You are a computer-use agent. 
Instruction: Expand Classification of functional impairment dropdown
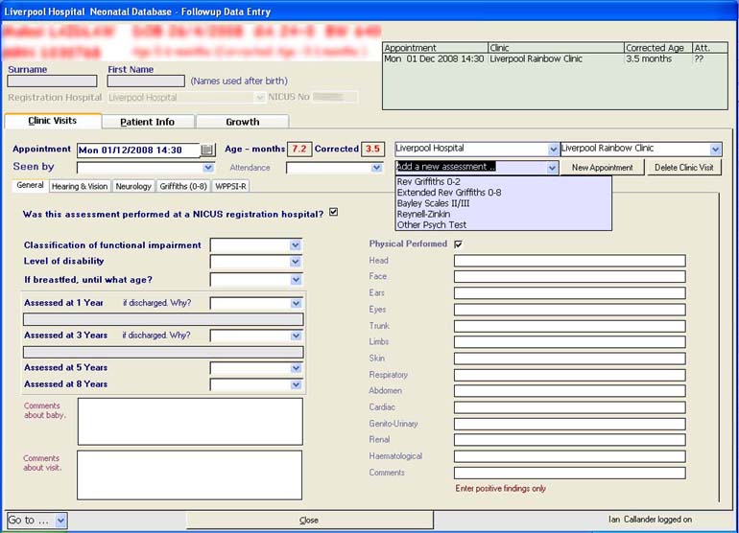point(295,245)
